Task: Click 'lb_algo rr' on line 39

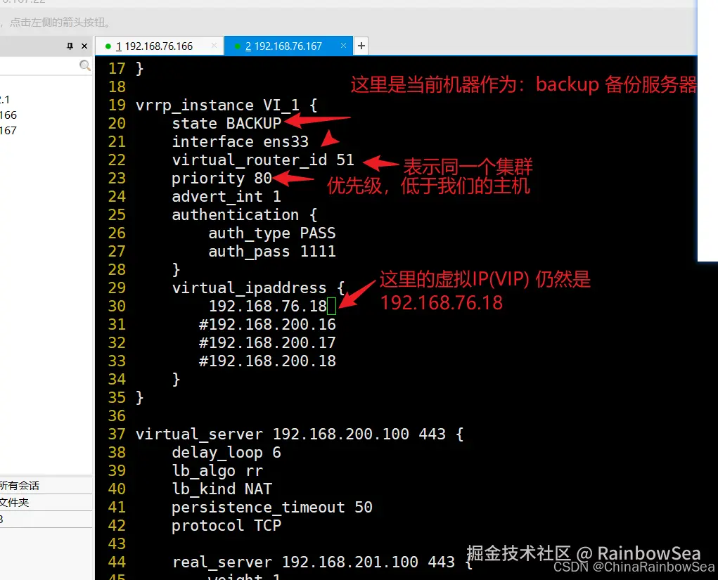Action: 217,470
